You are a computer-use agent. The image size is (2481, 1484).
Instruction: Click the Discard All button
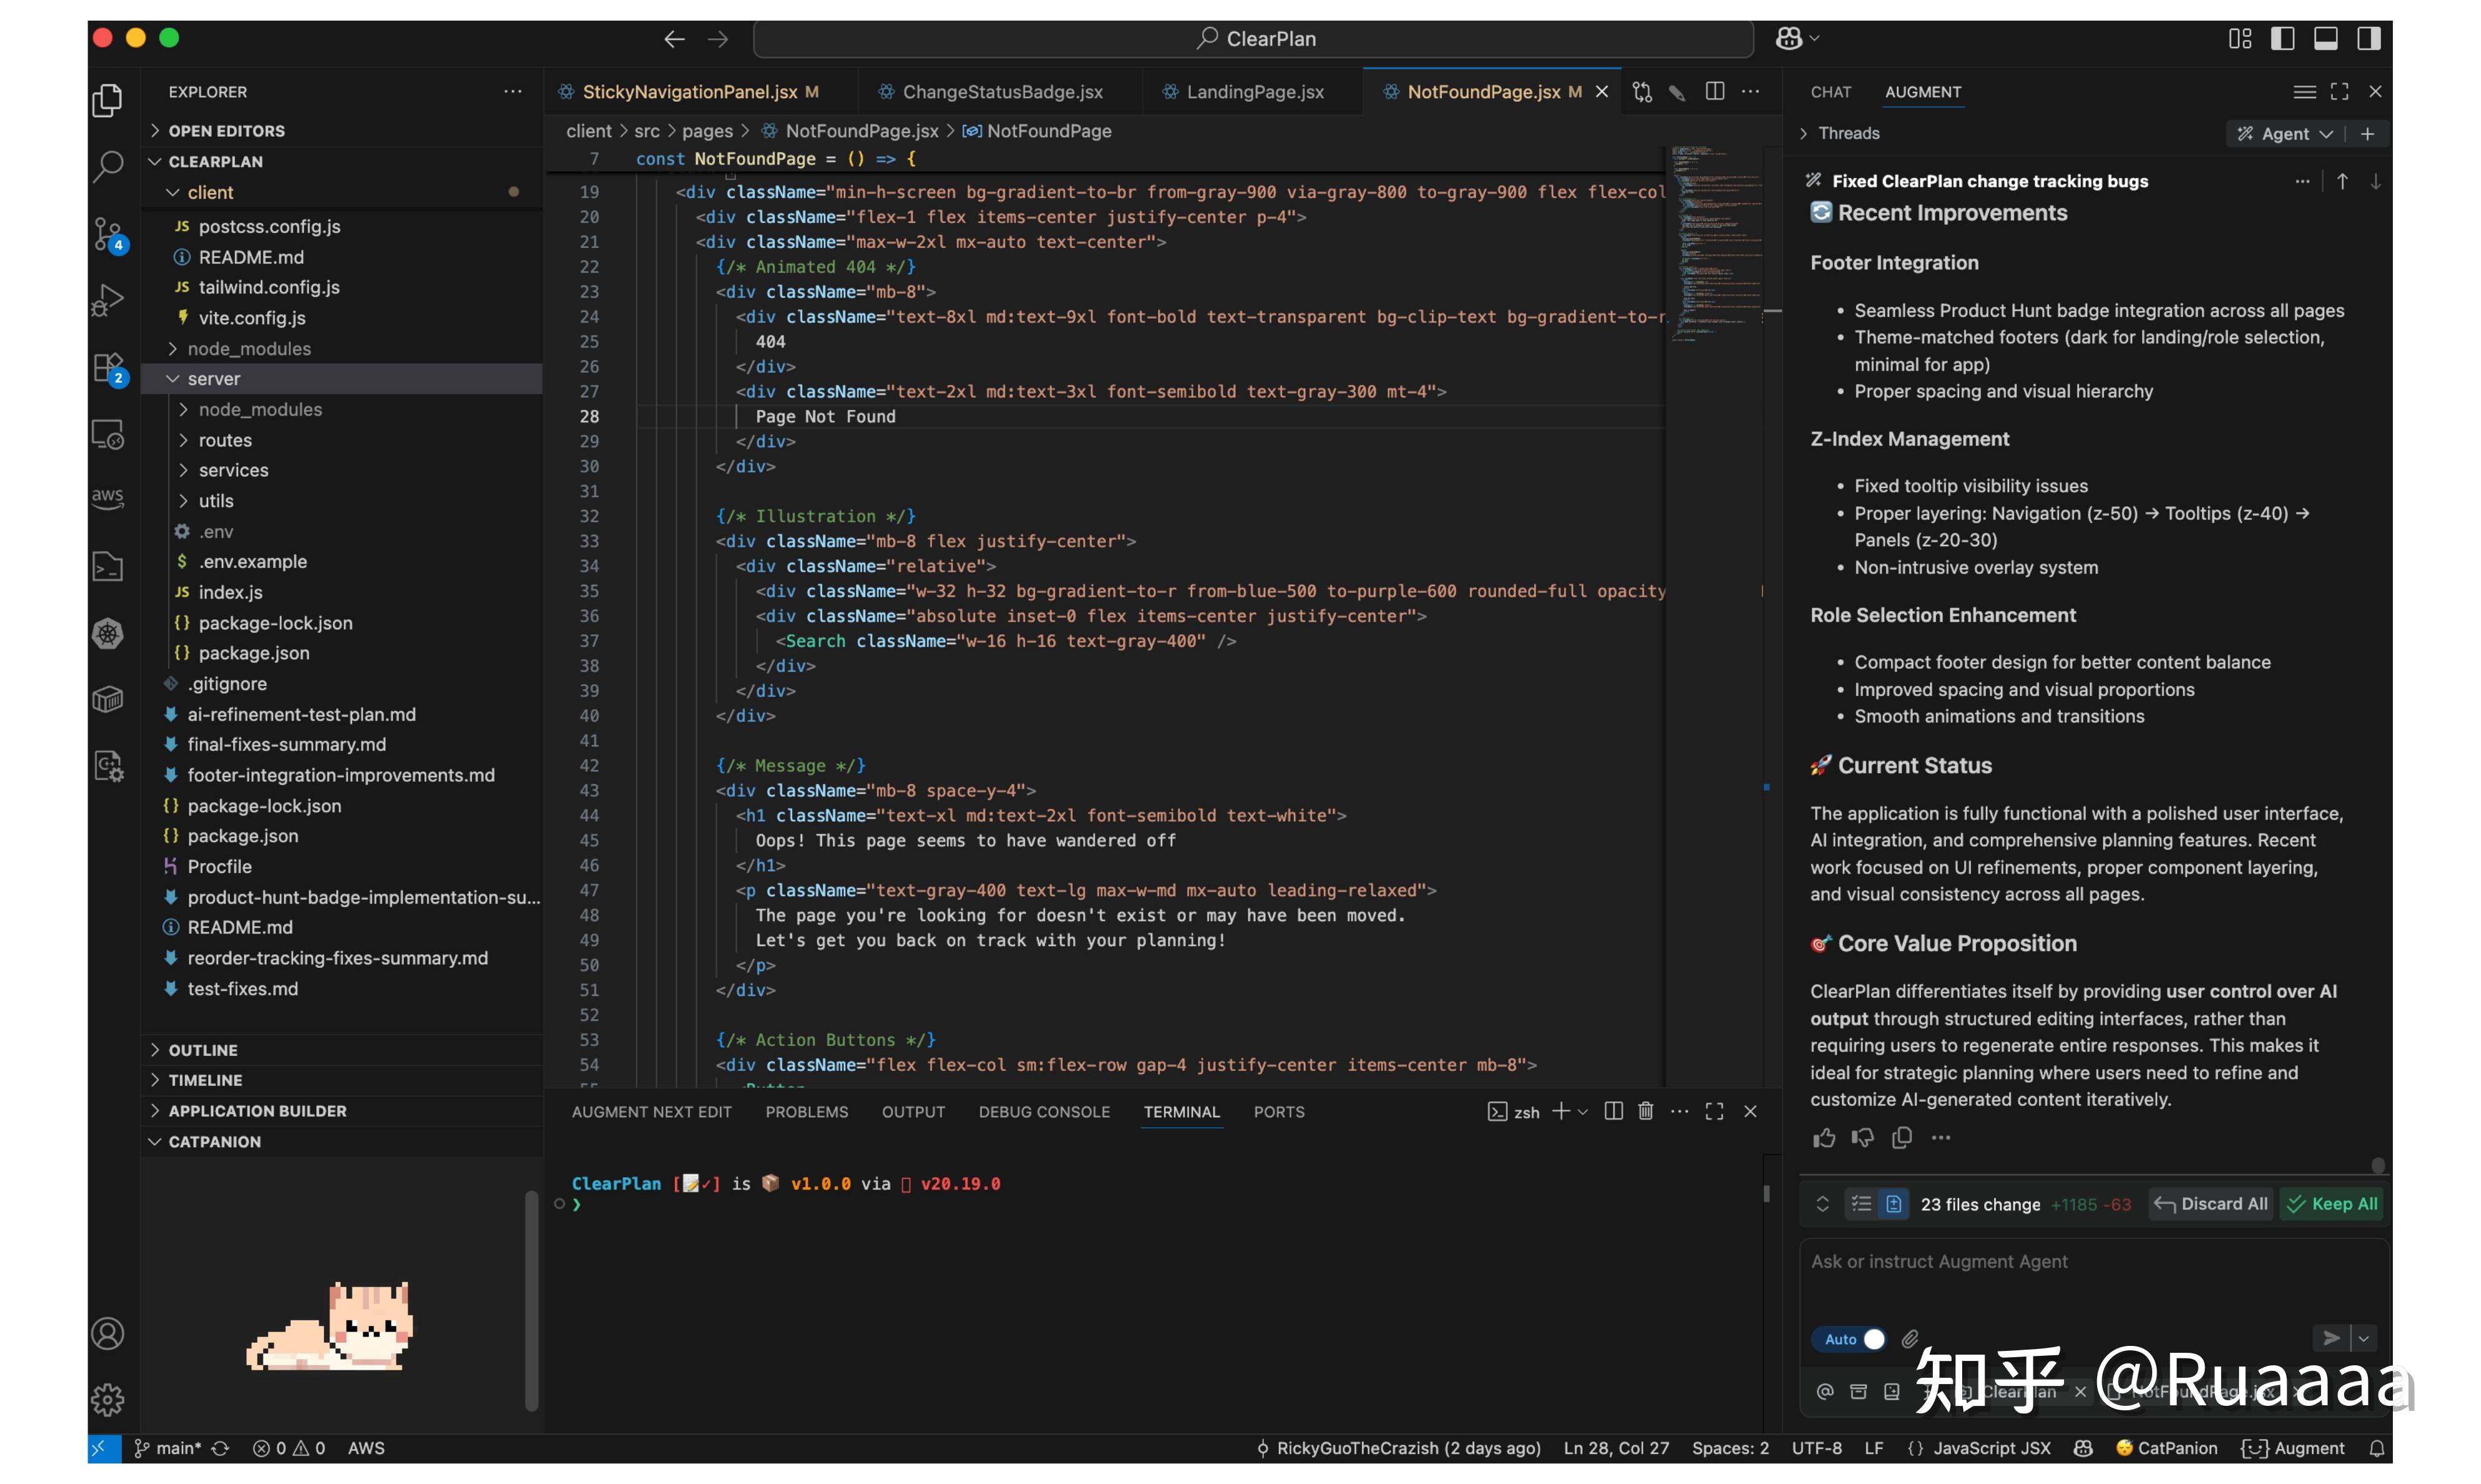[x=2211, y=1204]
